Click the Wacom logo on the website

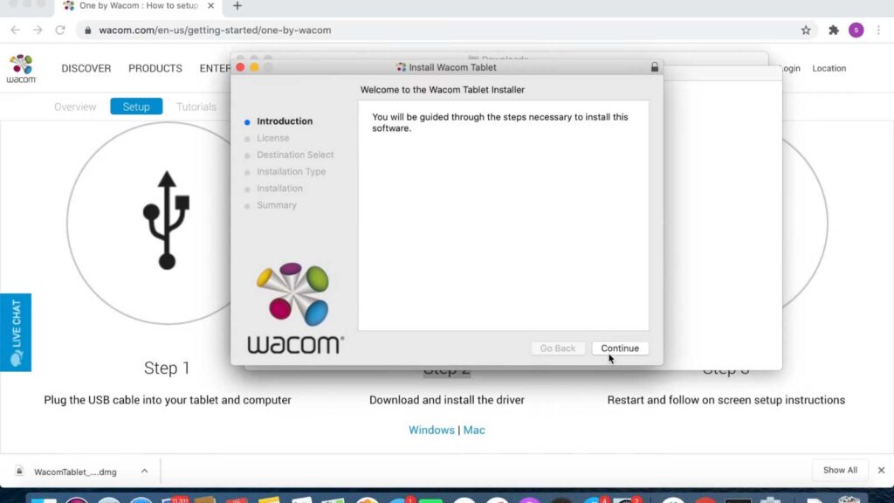[21, 68]
